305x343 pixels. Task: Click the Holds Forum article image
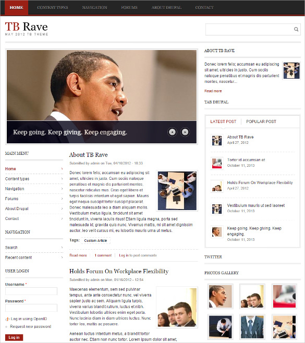tap(177, 308)
